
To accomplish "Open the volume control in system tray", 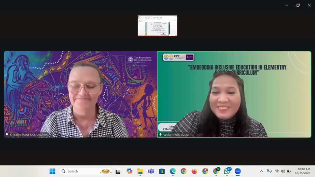I will pyautogui.click(x=283, y=171).
